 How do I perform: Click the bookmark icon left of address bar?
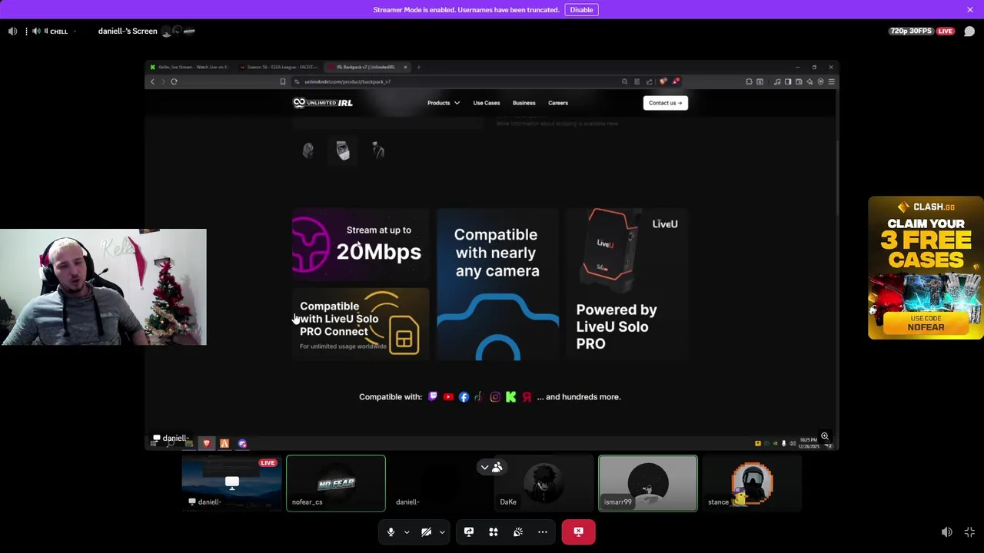point(282,81)
